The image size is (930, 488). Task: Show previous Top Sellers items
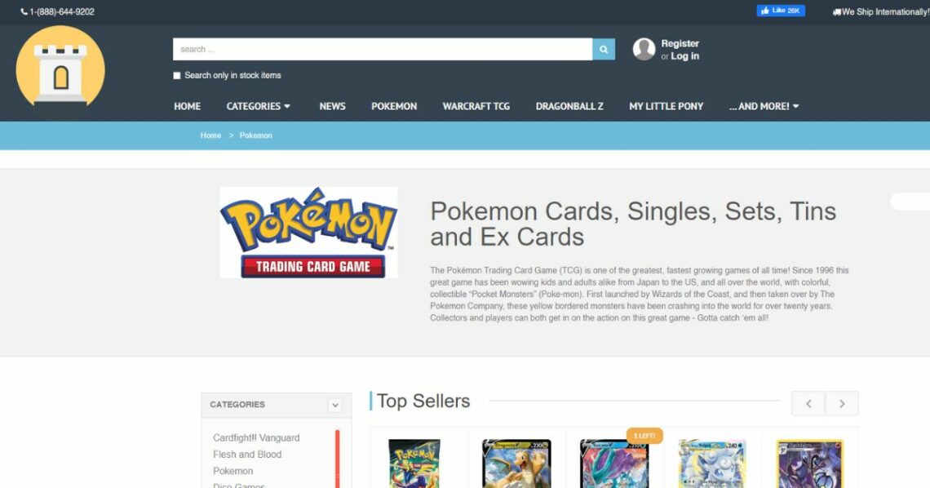tap(808, 404)
